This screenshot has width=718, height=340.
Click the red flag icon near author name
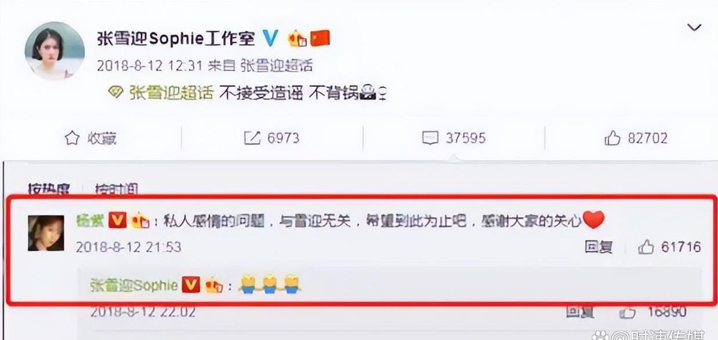(x=320, y=38)
